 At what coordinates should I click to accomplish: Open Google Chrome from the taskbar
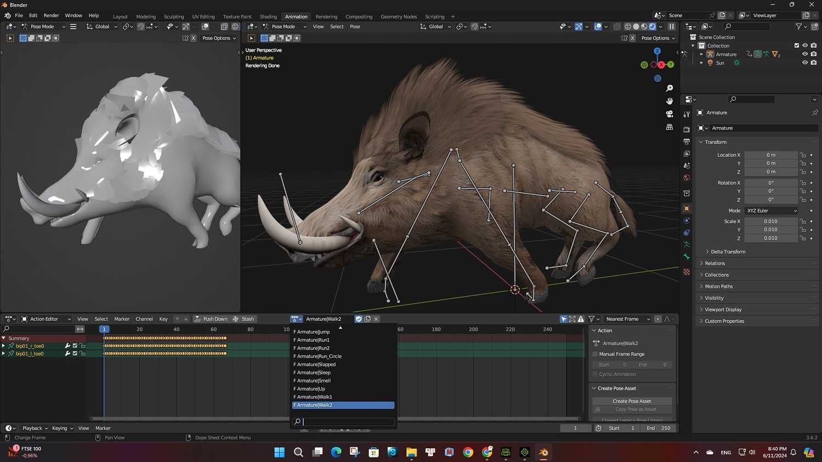click(x=468, y=452)
